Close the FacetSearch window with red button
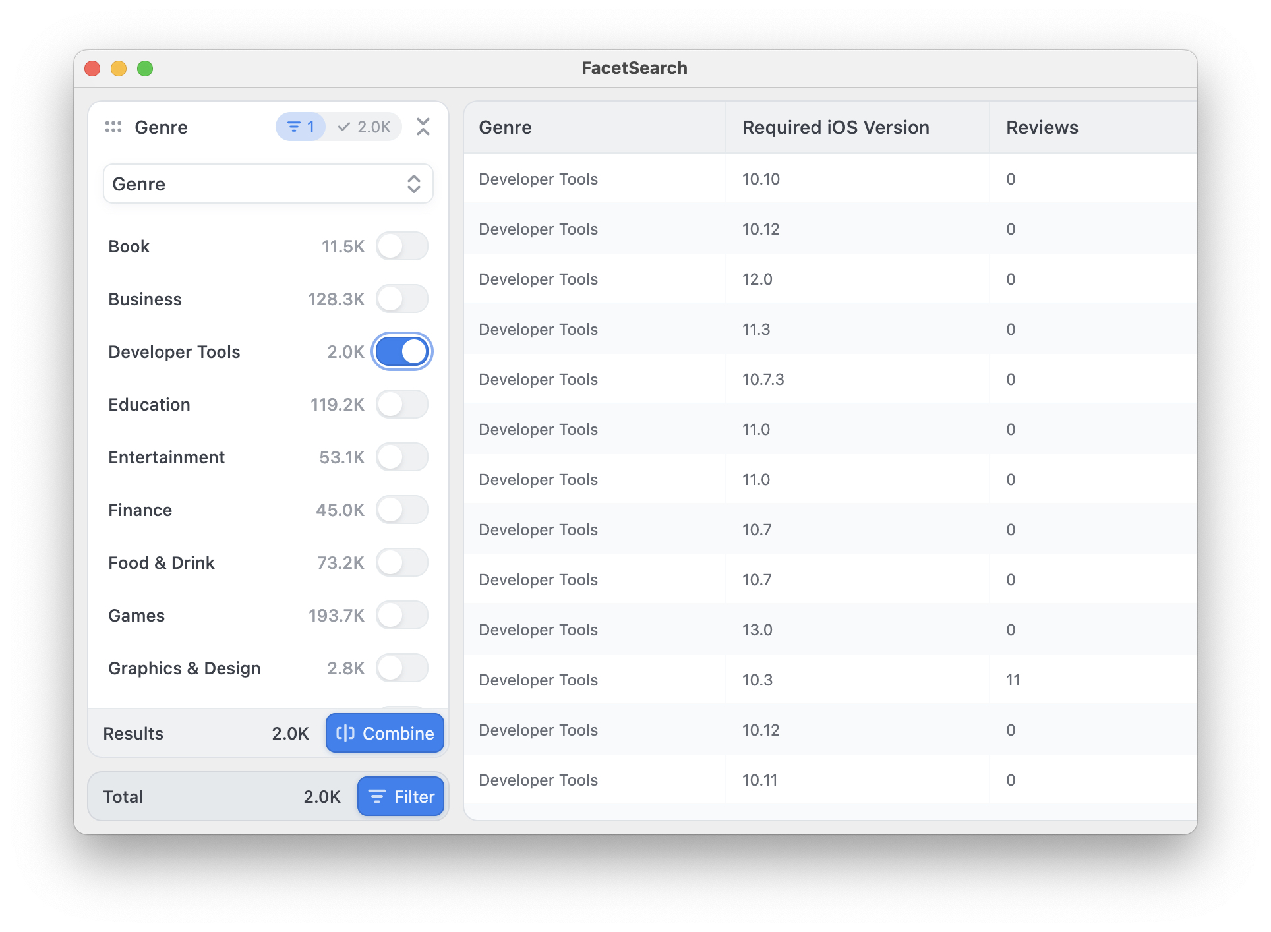The image size is (1271, 932). (x=92, y=69)
